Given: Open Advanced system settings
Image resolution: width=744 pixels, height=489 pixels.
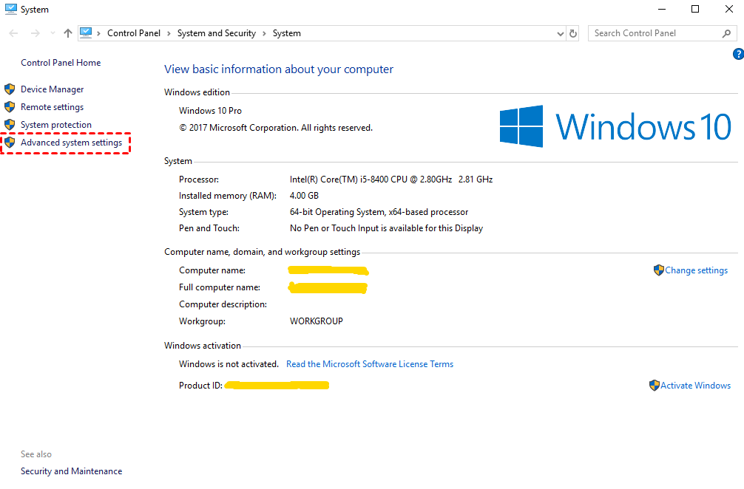Looking at the screenshot, I should pos(71,143).
